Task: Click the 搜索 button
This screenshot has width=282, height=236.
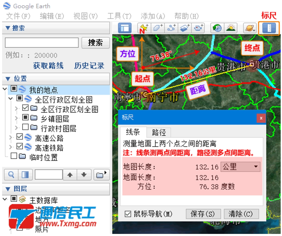Action: (96, 43)
